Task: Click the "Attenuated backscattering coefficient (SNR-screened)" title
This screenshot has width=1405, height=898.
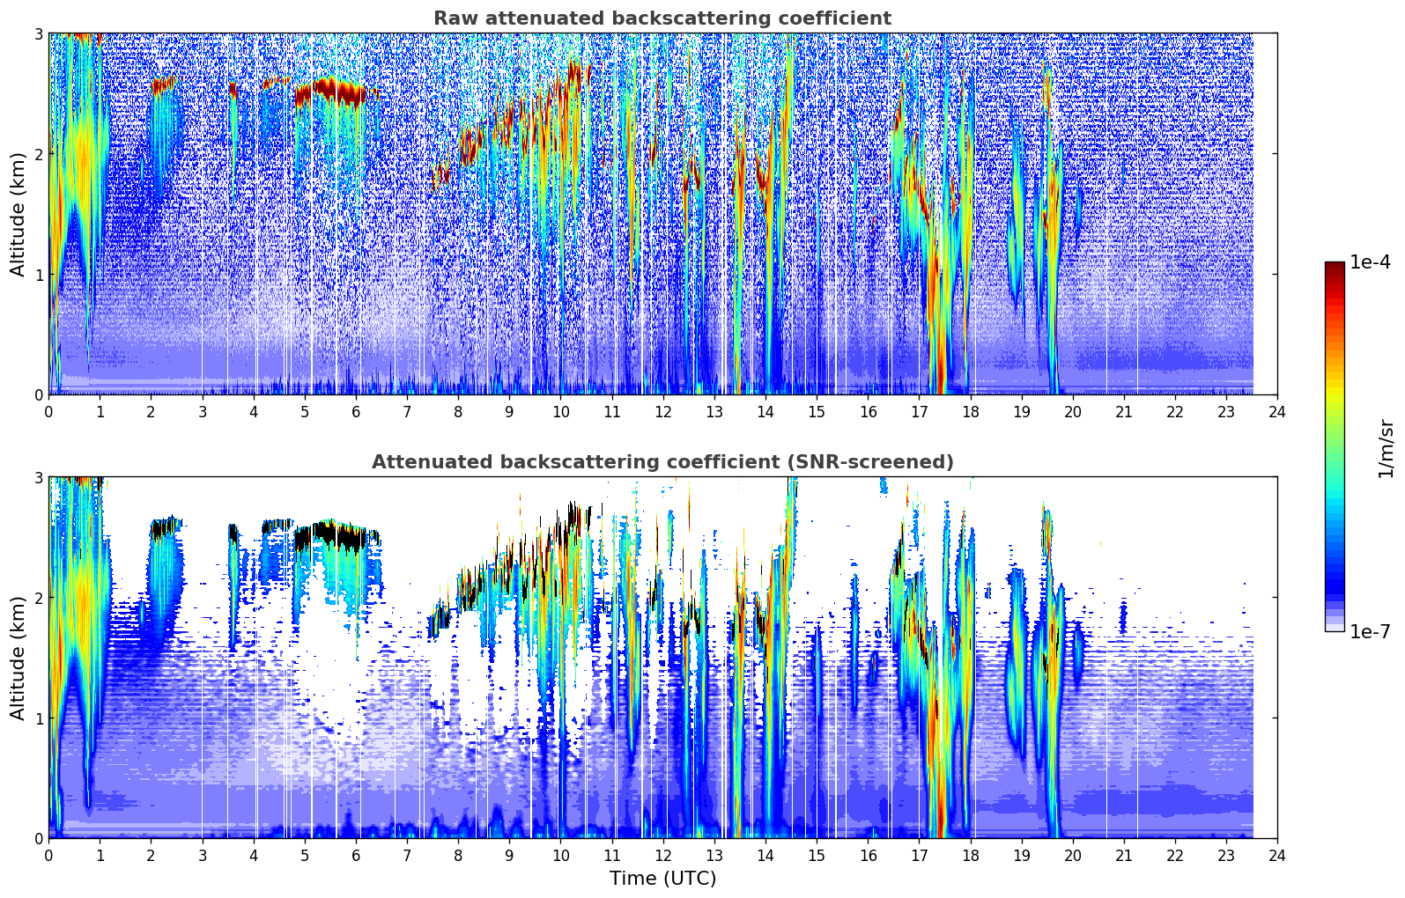Action: pyautogui.click(x=662, y=462)
